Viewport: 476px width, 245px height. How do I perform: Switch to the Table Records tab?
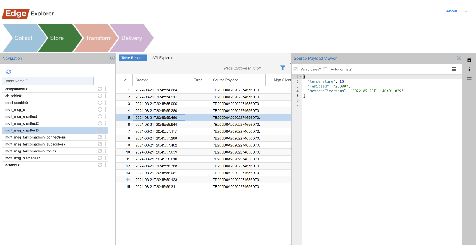[x=133, y=58]
